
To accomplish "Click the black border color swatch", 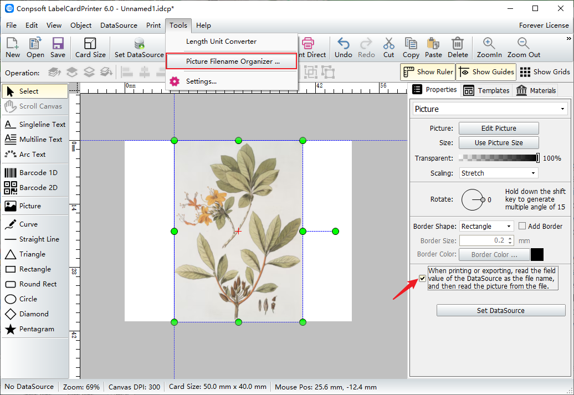I will point(537,254).
